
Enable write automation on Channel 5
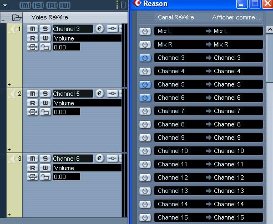pos(46,103)
